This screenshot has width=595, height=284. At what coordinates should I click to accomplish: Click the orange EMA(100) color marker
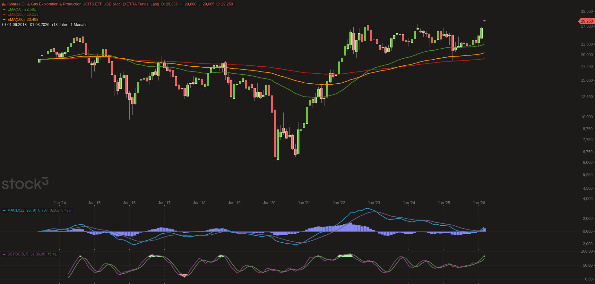pyautogui.click(x=4, y=20)
